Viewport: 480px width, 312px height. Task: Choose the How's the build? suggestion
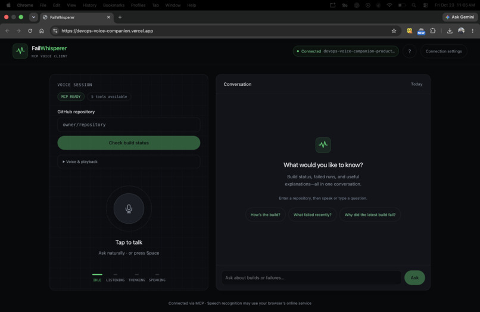click(x=266, y=215)
